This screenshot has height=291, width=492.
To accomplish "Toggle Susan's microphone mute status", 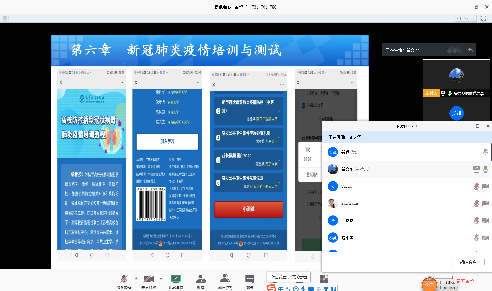I will tap(476, 186).
